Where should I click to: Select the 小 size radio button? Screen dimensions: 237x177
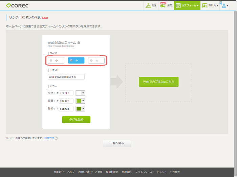coord(51,60)
